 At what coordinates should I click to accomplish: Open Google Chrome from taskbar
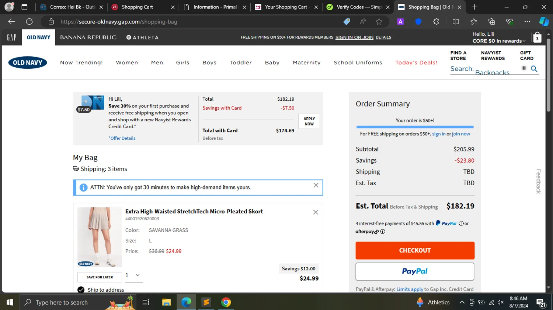[x=226, y=302]
